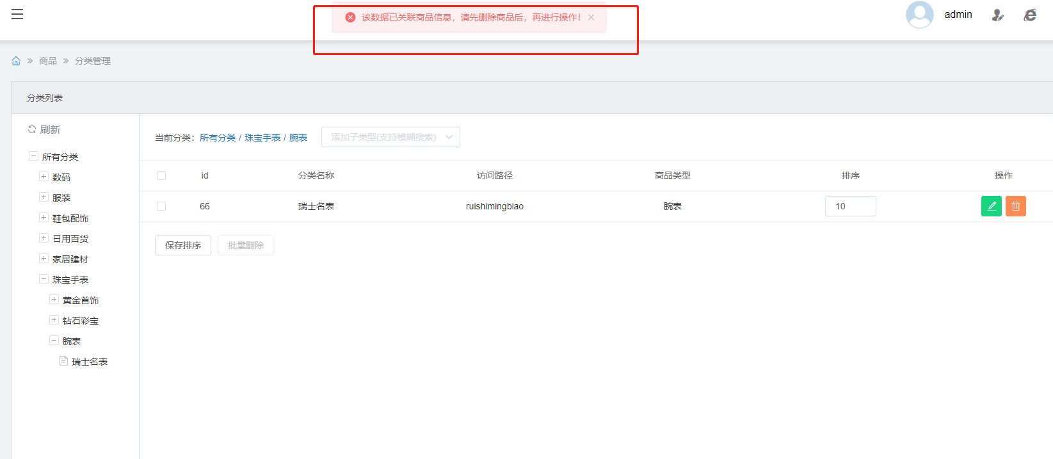Click the admin username text

958,15
